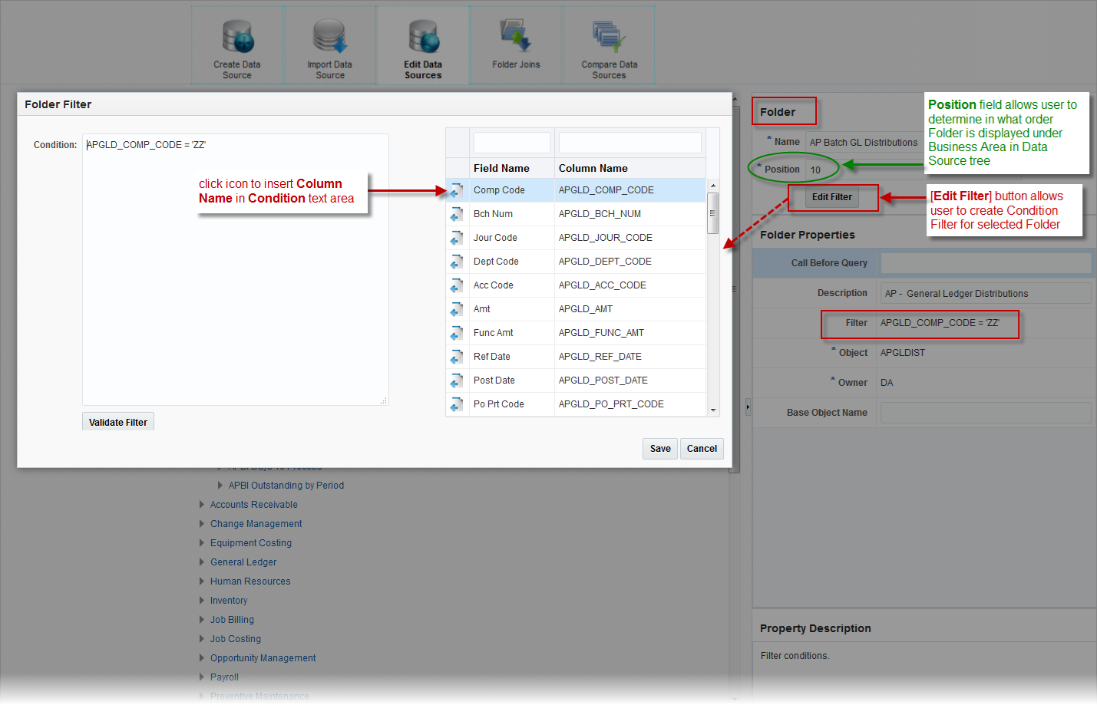Screen dimensions: 1097x705
Task: Click the folder Name field
Action: coord(864,142)
